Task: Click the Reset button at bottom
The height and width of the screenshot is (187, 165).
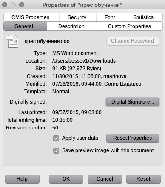Action: [x=143, y=179]
